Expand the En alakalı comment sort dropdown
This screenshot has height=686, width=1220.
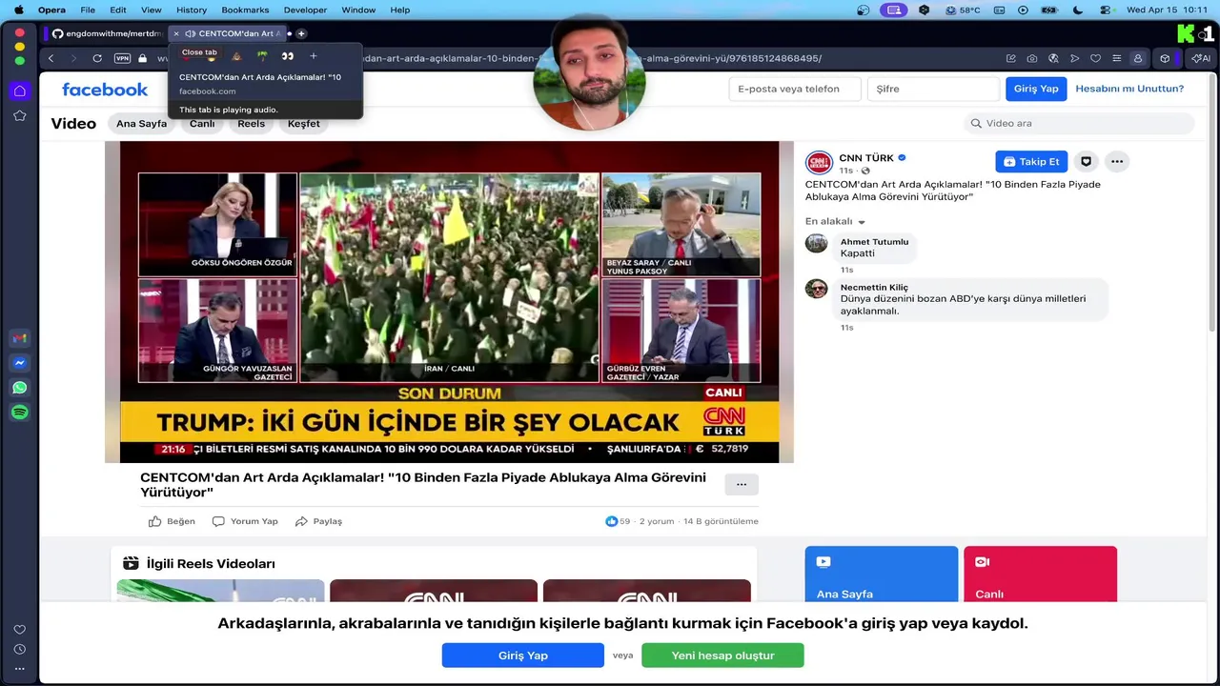[x=835, y=221]
